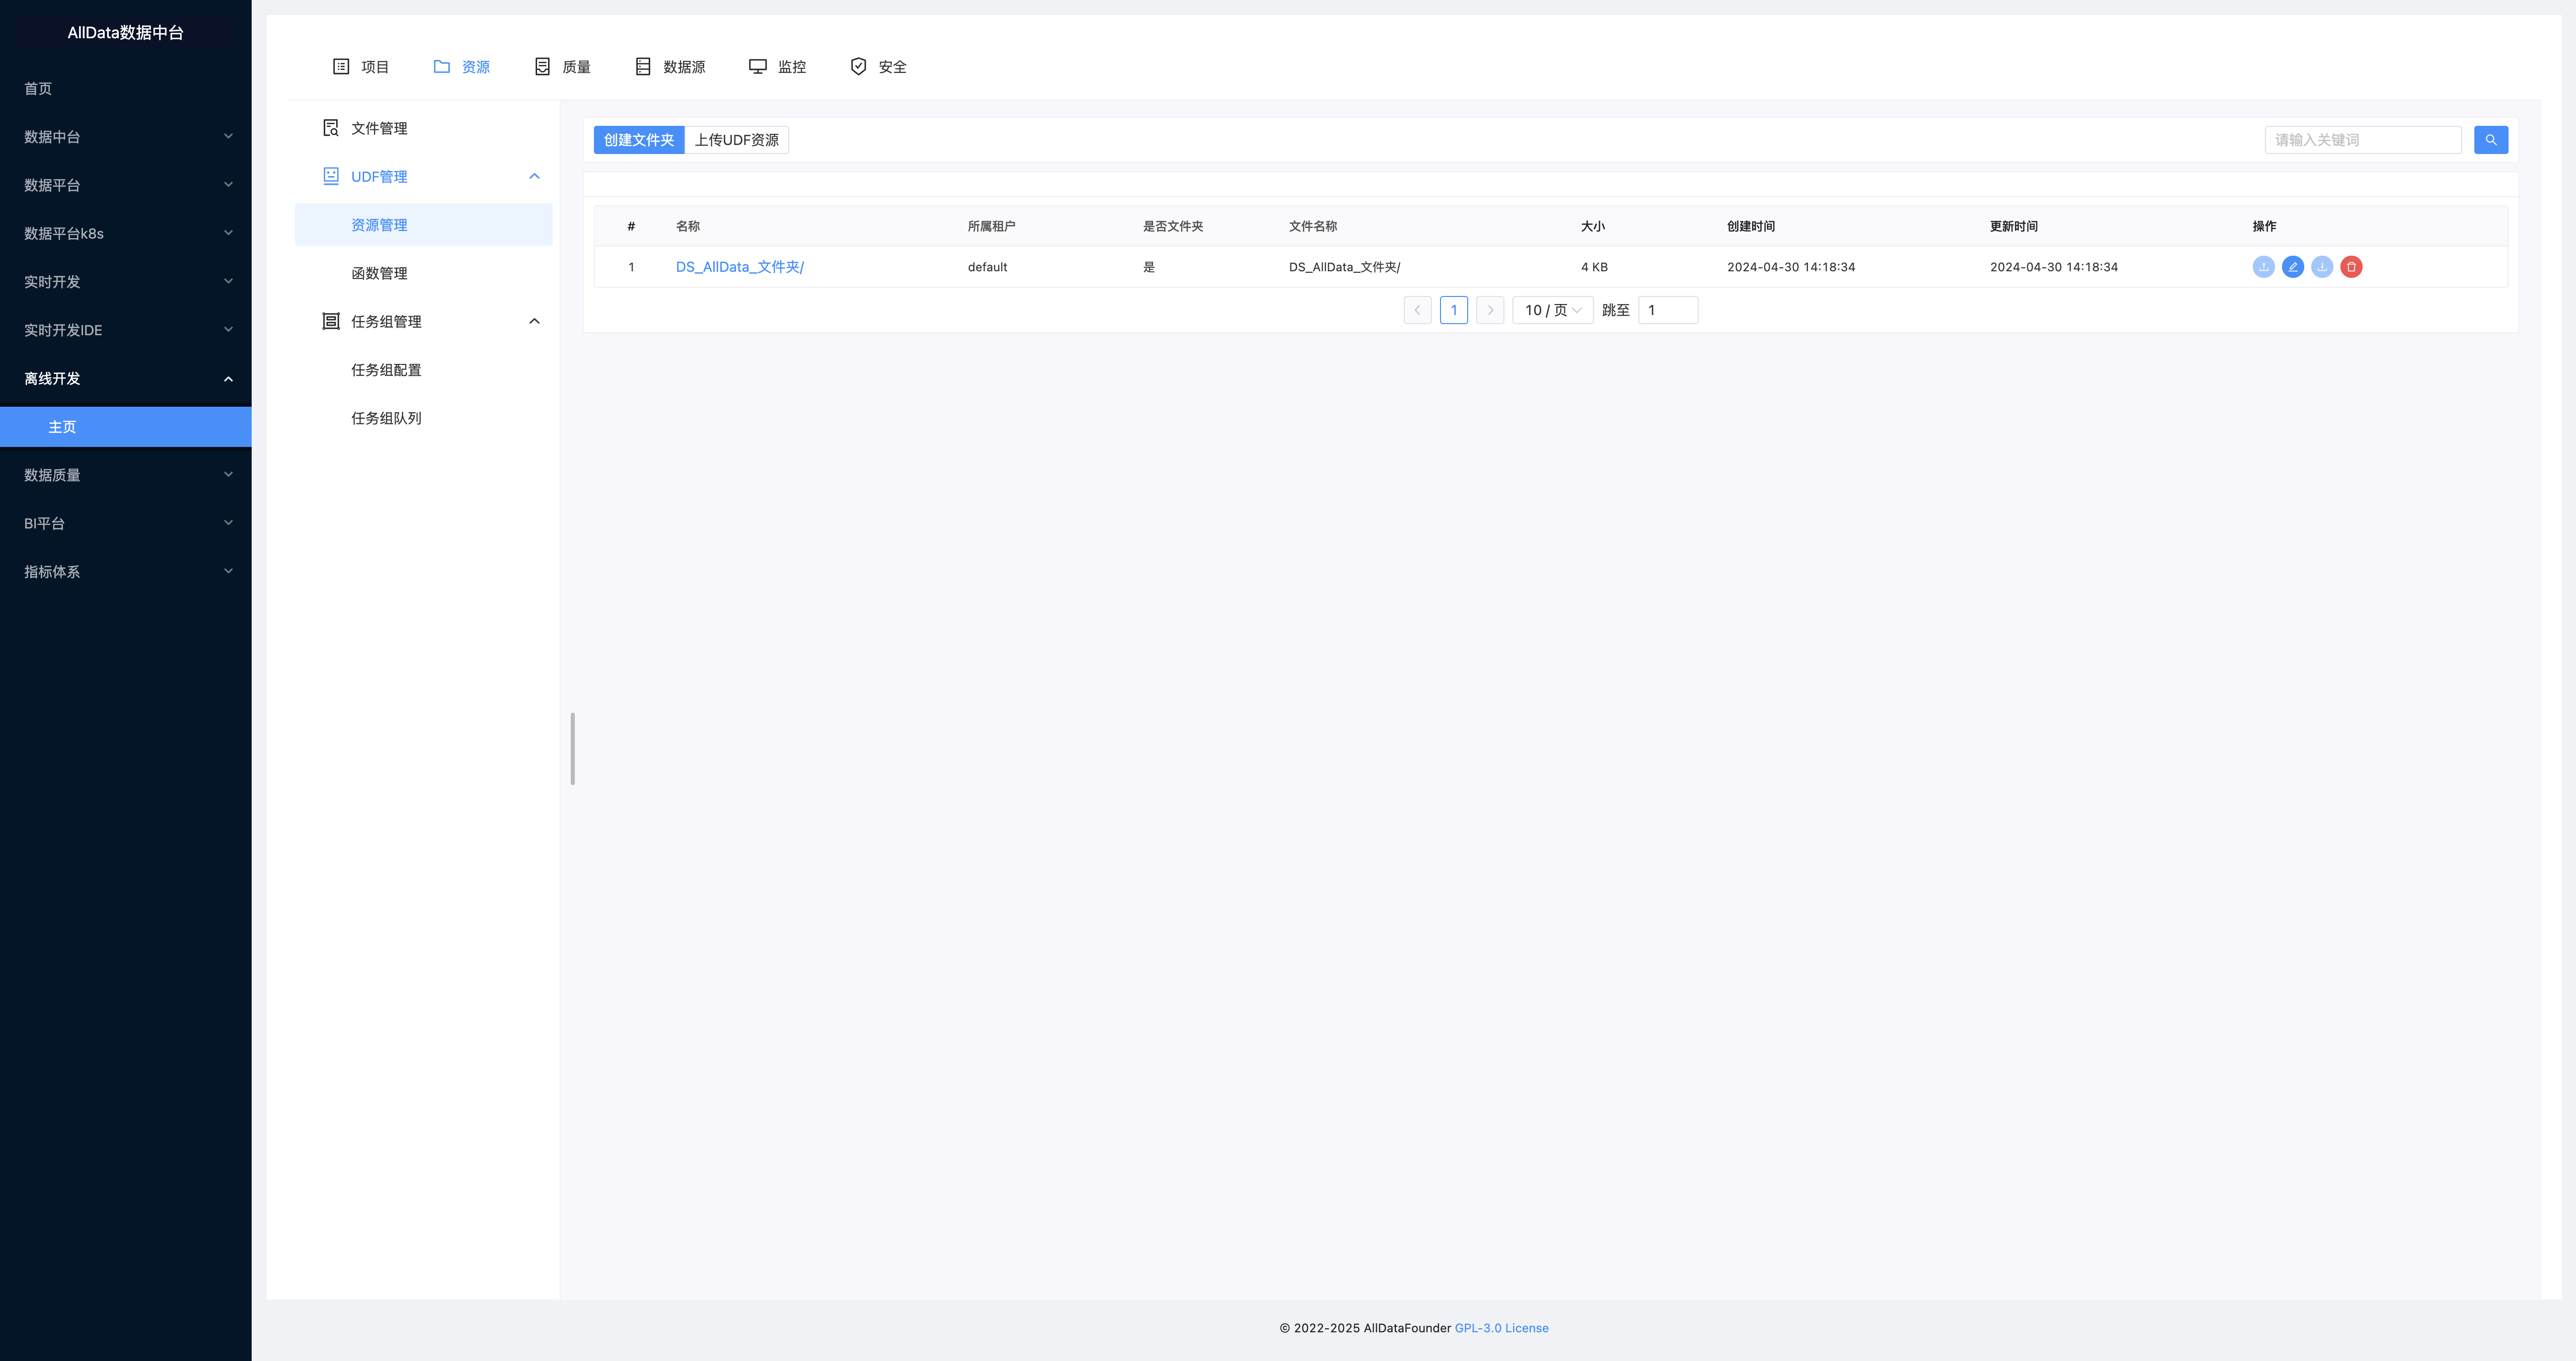Click the 所属租户 column header
The image size is (2576, 1361).
coord(991,226)
